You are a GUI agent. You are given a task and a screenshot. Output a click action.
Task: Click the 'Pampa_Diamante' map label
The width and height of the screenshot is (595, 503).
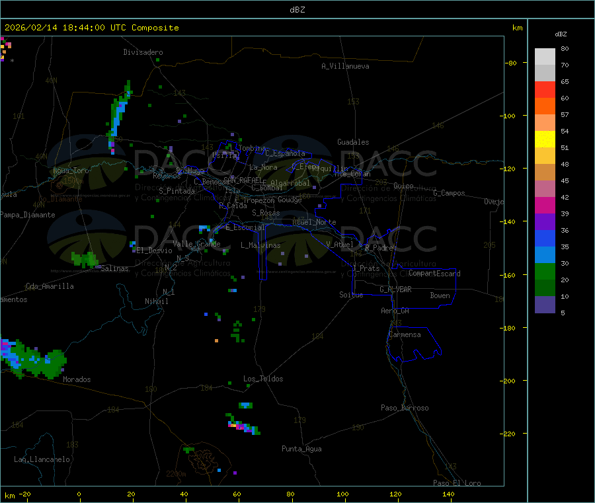tap(28, 215)
